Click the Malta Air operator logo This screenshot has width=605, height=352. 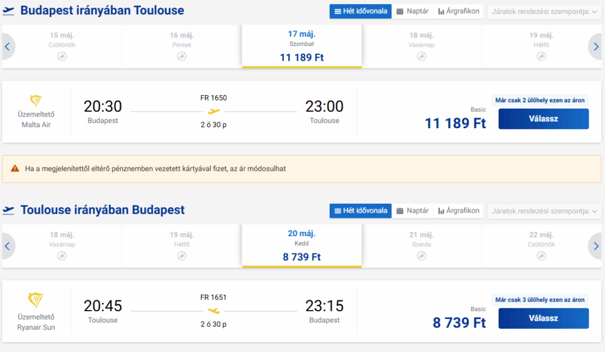(36, 101)
